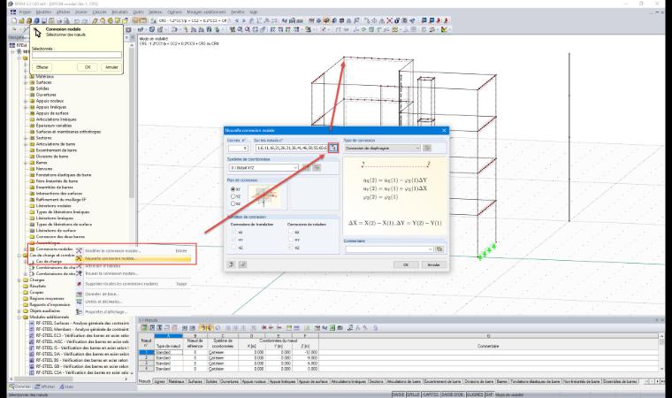Click the Sélectionnés input field

tap(77, 55)
